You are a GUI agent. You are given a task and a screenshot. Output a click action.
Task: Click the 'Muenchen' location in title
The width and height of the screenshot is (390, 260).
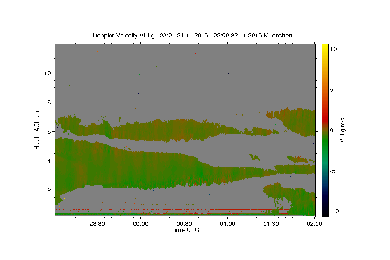pos(278,35)
